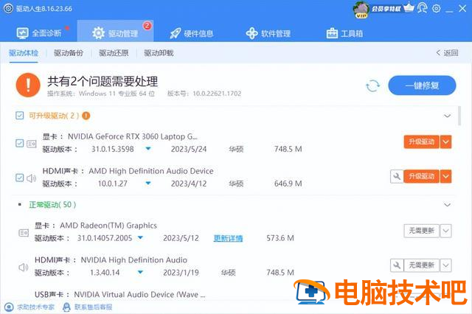Click the graphics card icon for RTX 3060

point(32,144)
